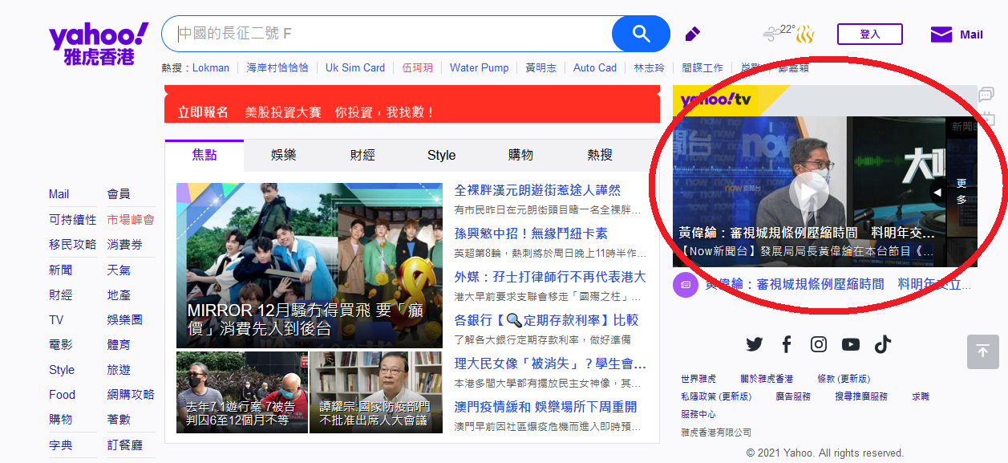Viewport: 1008px width, 463px height.
Task: Open sidebar 電影 link
Action: [60, 345]
